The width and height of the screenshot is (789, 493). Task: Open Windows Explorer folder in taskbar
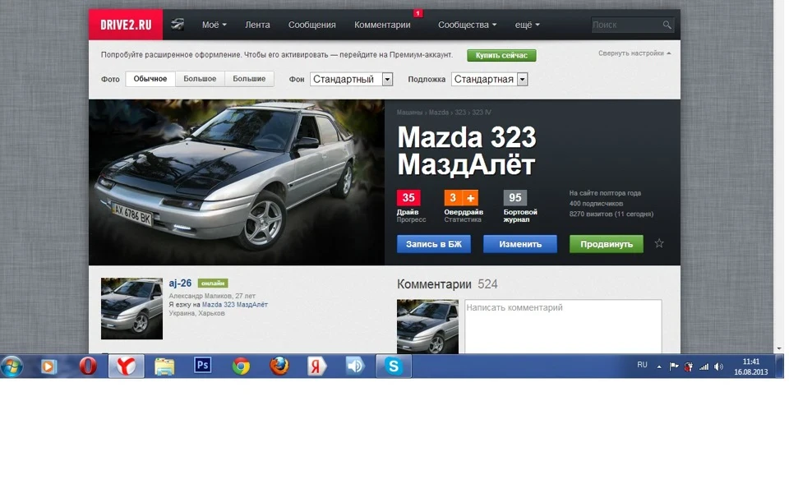click(x=164, y=366)
